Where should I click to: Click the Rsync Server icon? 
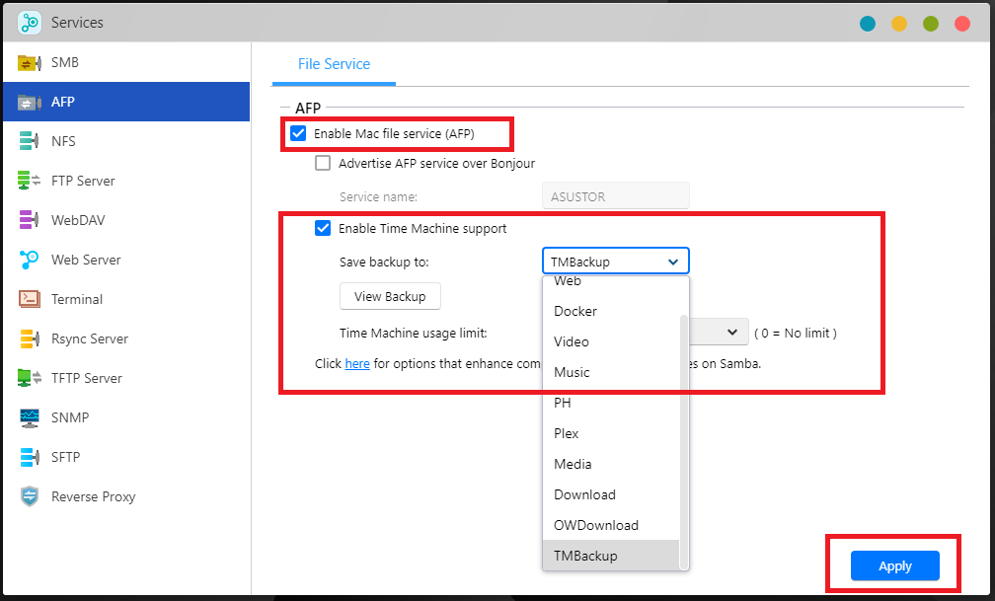pos(30,339)
